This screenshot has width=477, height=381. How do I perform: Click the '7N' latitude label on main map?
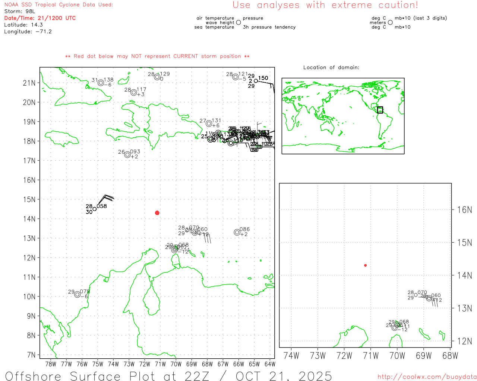[x=31, y=355]
